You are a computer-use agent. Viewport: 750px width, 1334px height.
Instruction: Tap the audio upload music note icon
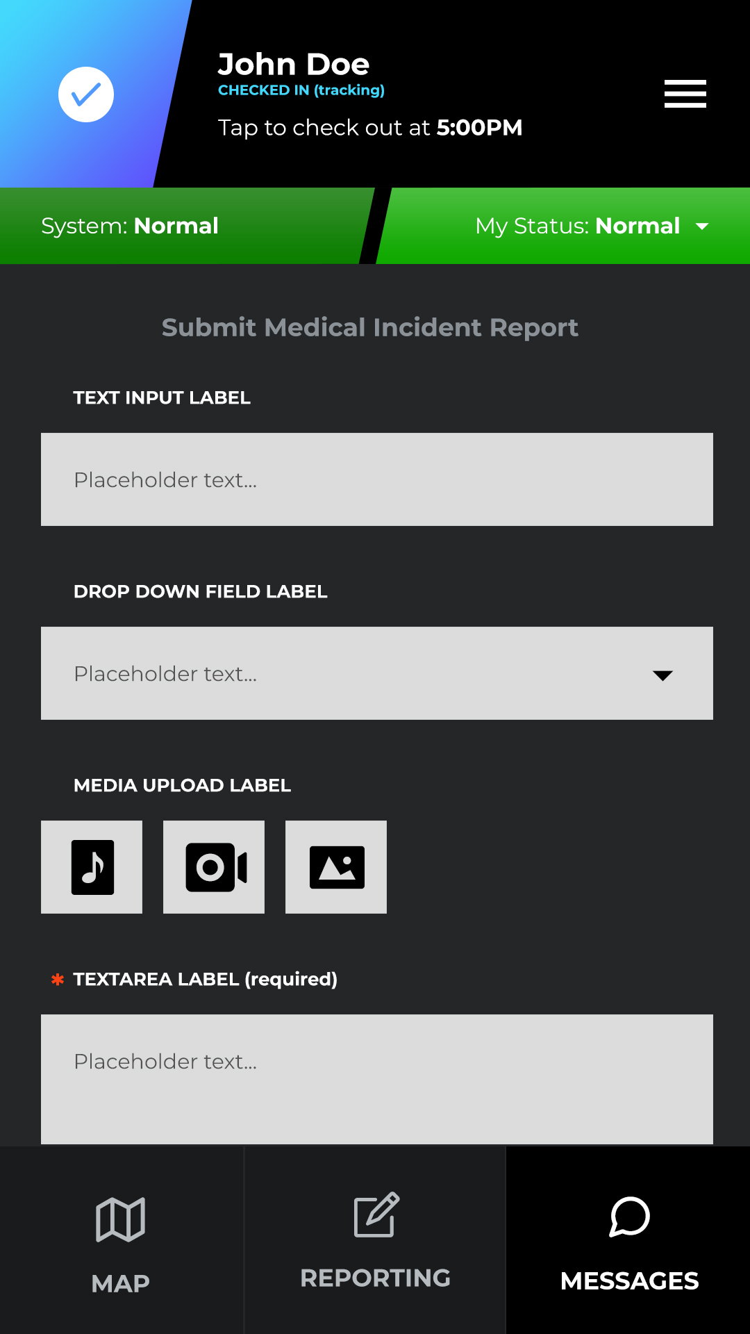[92, 867]
